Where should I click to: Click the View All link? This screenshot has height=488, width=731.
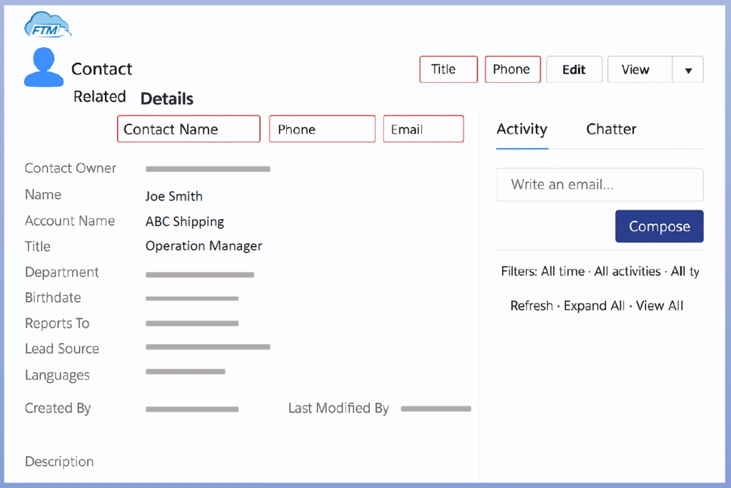[660, 306]
